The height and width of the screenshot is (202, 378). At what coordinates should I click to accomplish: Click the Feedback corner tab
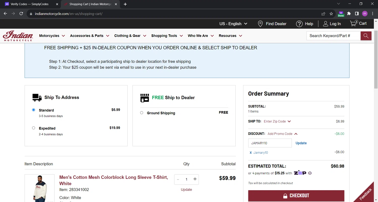pyautogui.click(x=366, y=194)
